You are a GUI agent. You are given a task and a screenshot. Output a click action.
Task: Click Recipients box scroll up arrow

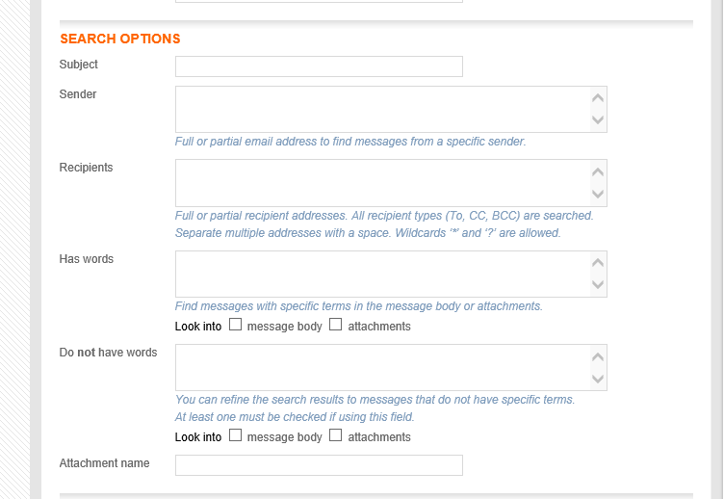pos(598,171)
